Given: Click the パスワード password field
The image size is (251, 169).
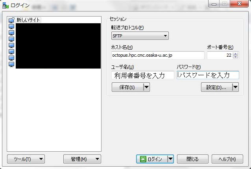Looking at the screenshot, I should (x=208, y=75).
